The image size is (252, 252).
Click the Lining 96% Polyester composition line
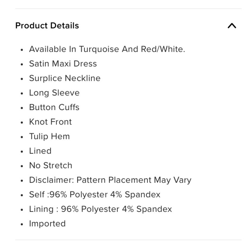click(101, 209)
